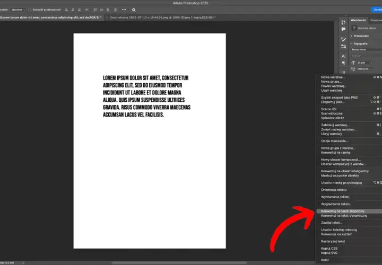Image resolution: width=382 pixels, height=265 pixels.
Task: Select the Właściwości panel tab
Action: tap(358, 20)
